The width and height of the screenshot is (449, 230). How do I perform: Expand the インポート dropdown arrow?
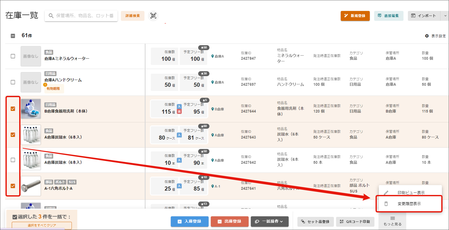(445, 16)
